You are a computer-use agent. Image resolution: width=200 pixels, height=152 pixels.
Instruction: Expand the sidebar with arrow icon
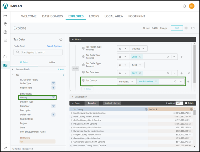tap(5, 16)
